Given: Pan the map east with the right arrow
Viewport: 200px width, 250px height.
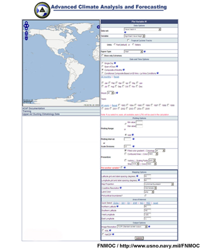Looking at the screenshot, I should 27,26.
